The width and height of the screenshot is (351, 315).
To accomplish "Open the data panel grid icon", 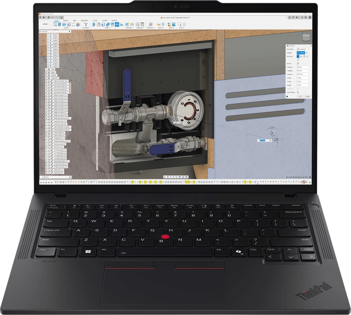I will coord(40,17).
